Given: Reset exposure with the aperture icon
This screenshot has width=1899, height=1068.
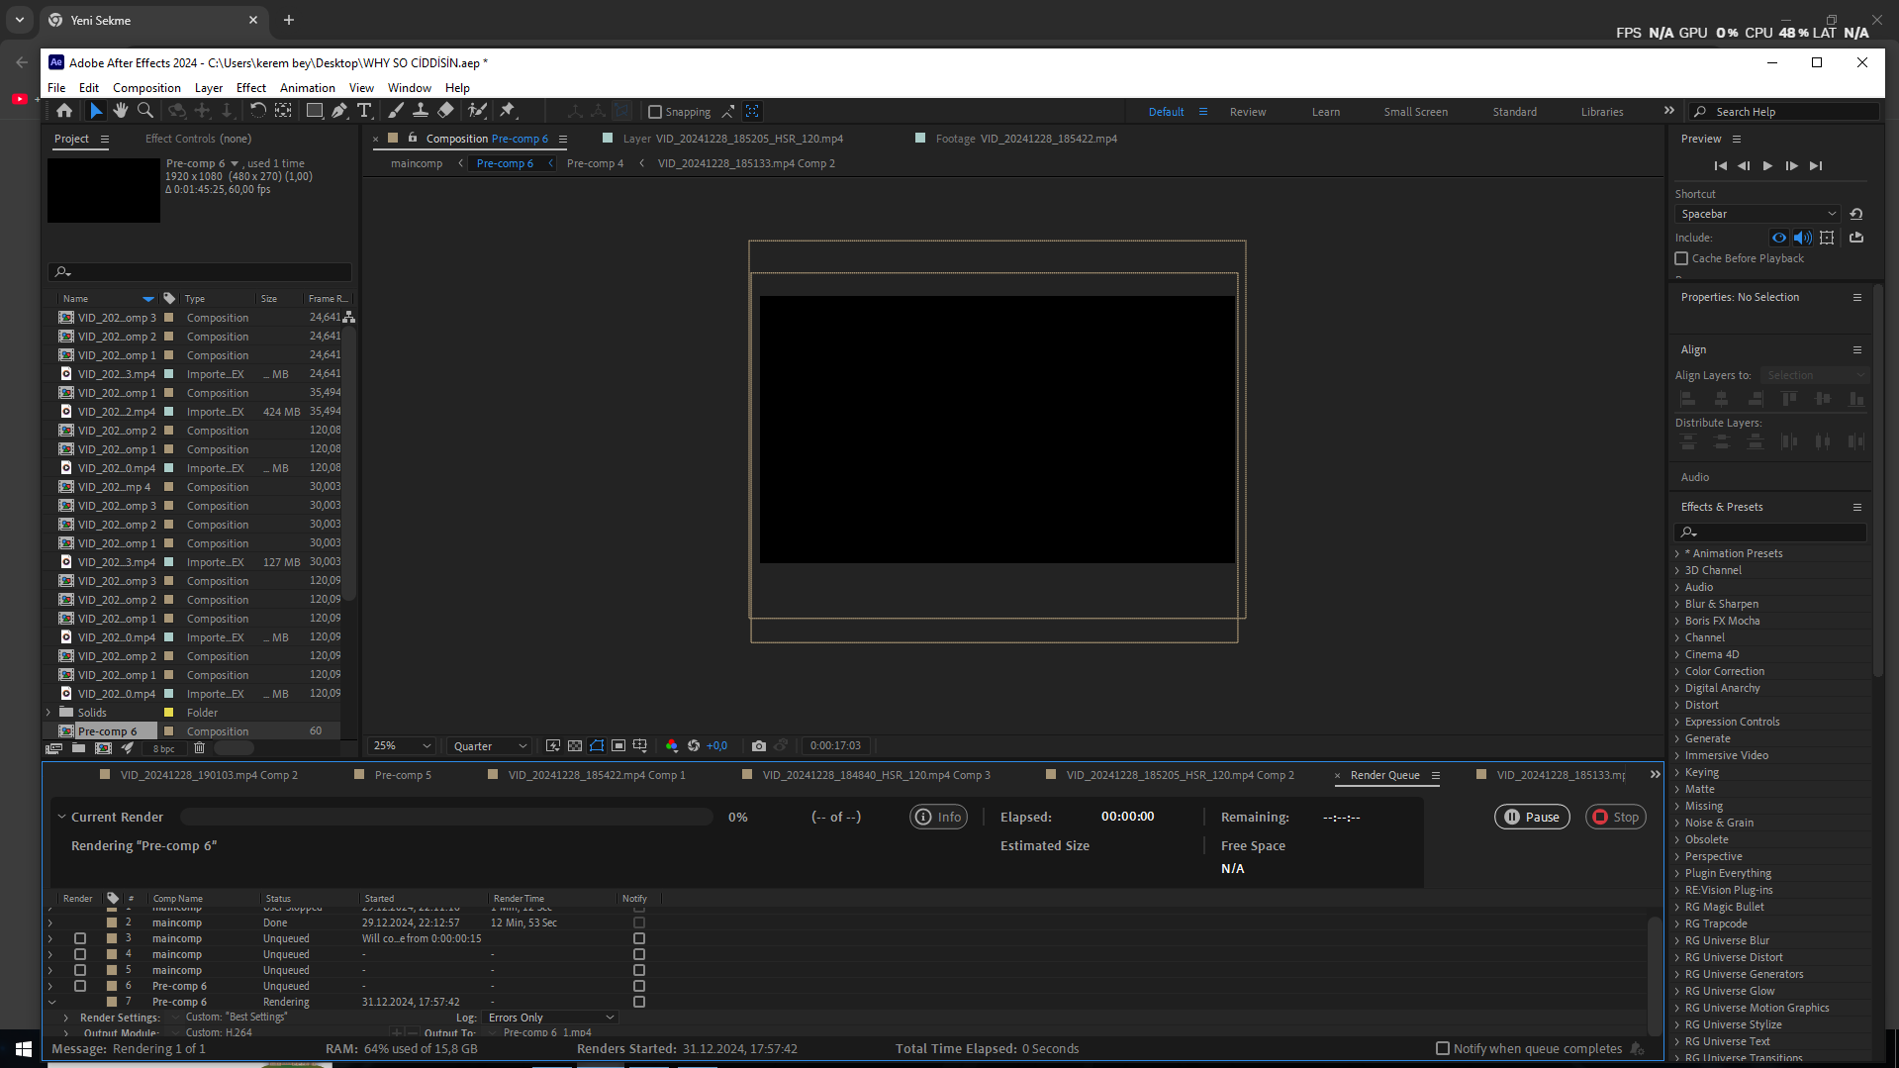Looking at the screenshot, I should (694, 745).
